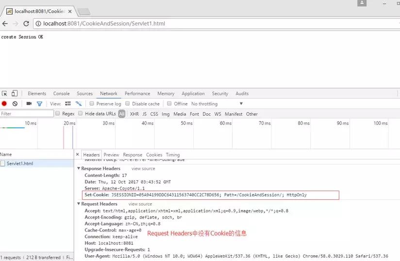Select the Network panel tab

click(x=109, y=93)
